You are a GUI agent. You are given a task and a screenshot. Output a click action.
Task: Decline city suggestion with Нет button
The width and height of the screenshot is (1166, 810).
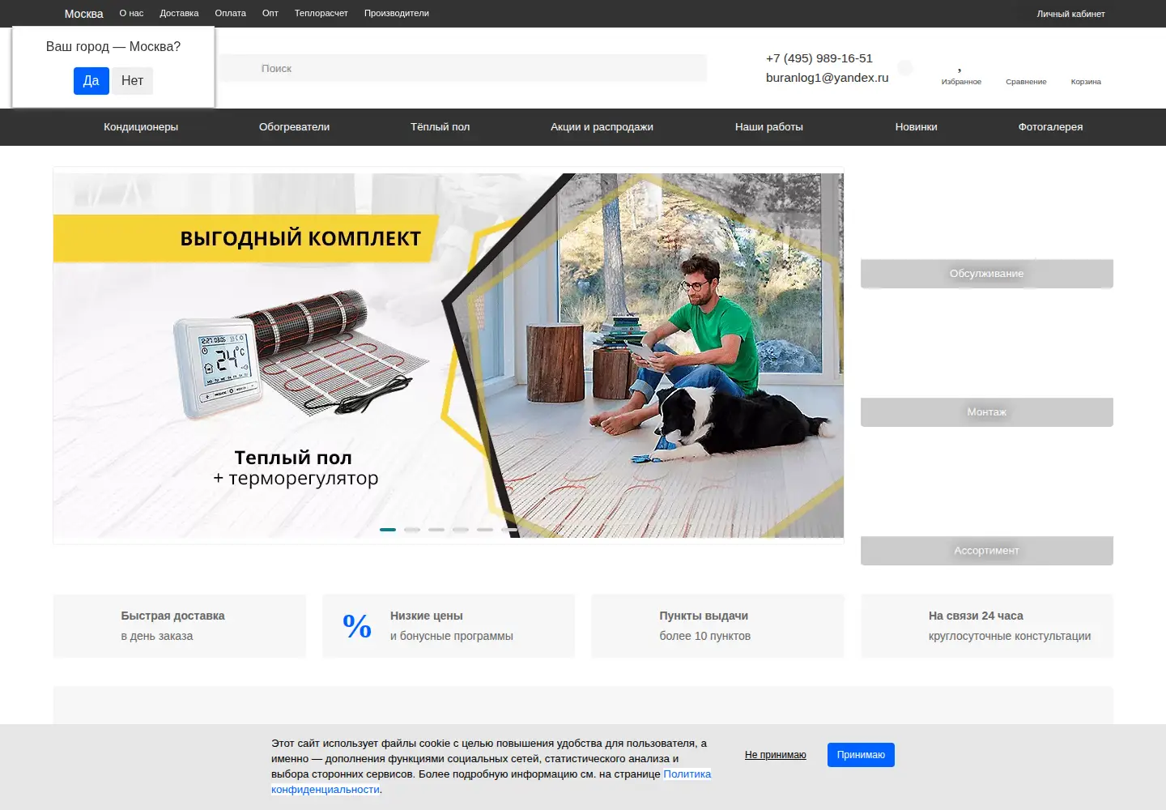coord(132,81)
